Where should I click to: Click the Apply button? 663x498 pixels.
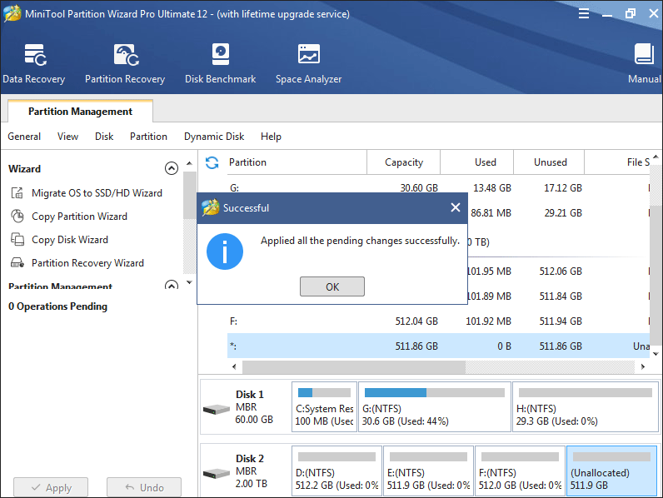point(51,487)
